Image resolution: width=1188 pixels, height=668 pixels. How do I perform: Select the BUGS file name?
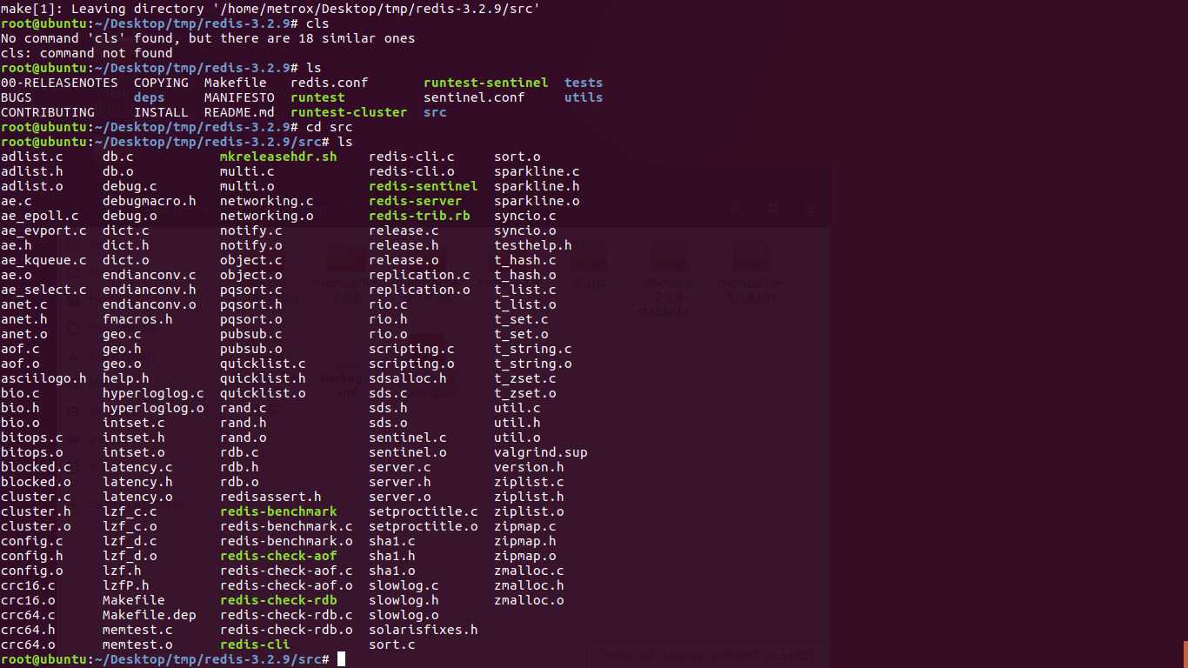(17, 97)
